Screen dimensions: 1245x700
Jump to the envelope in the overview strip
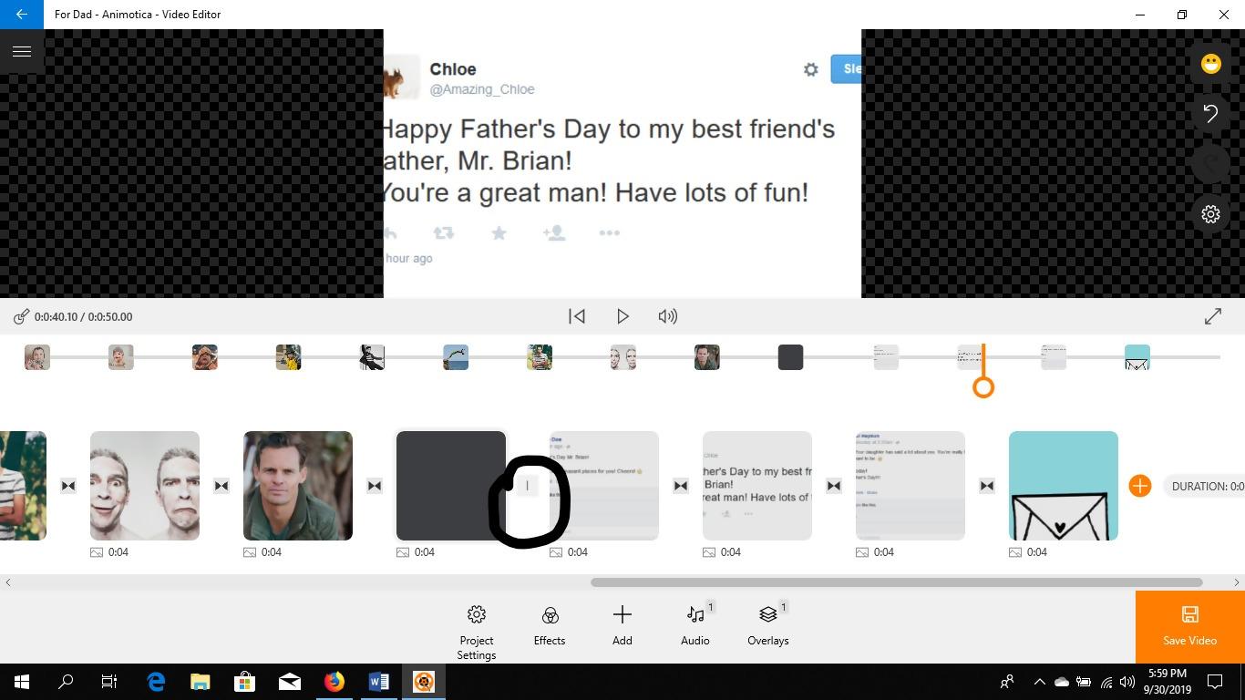(1137, 357)
